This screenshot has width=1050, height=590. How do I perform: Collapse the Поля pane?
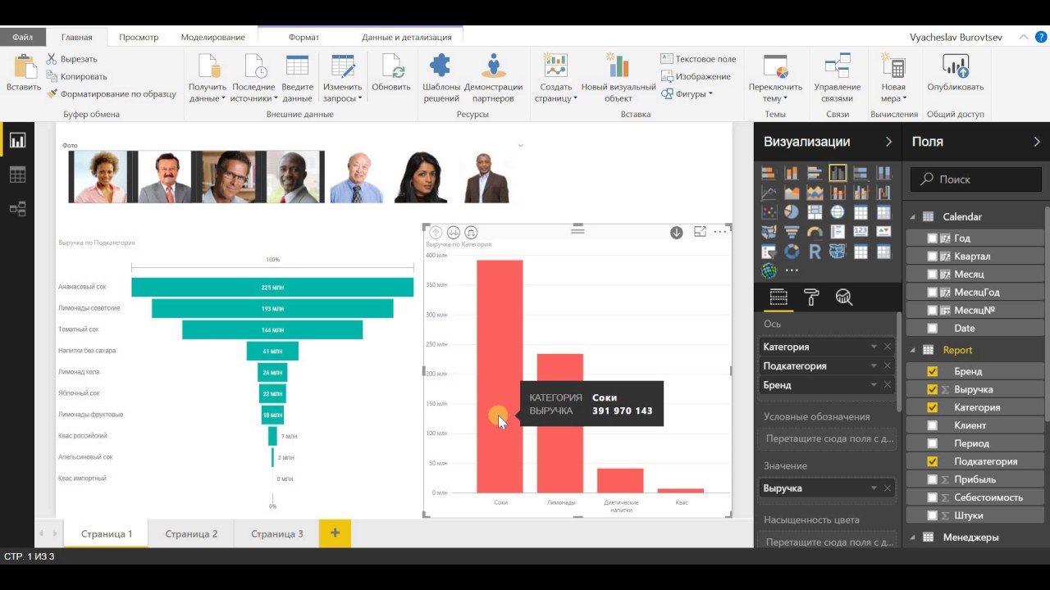coord(1037,142)
